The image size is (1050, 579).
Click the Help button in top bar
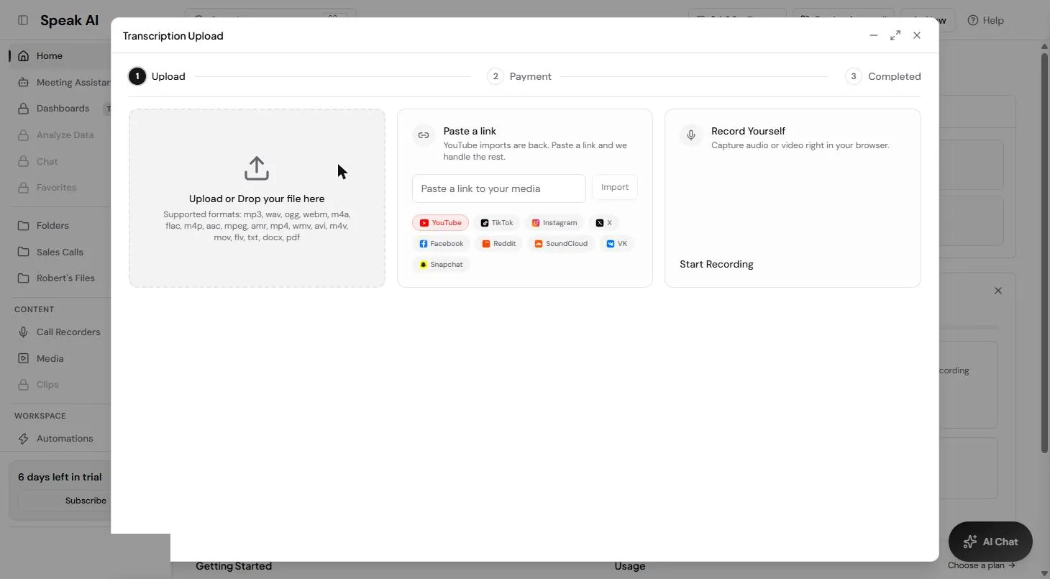(x=985, y=20)
